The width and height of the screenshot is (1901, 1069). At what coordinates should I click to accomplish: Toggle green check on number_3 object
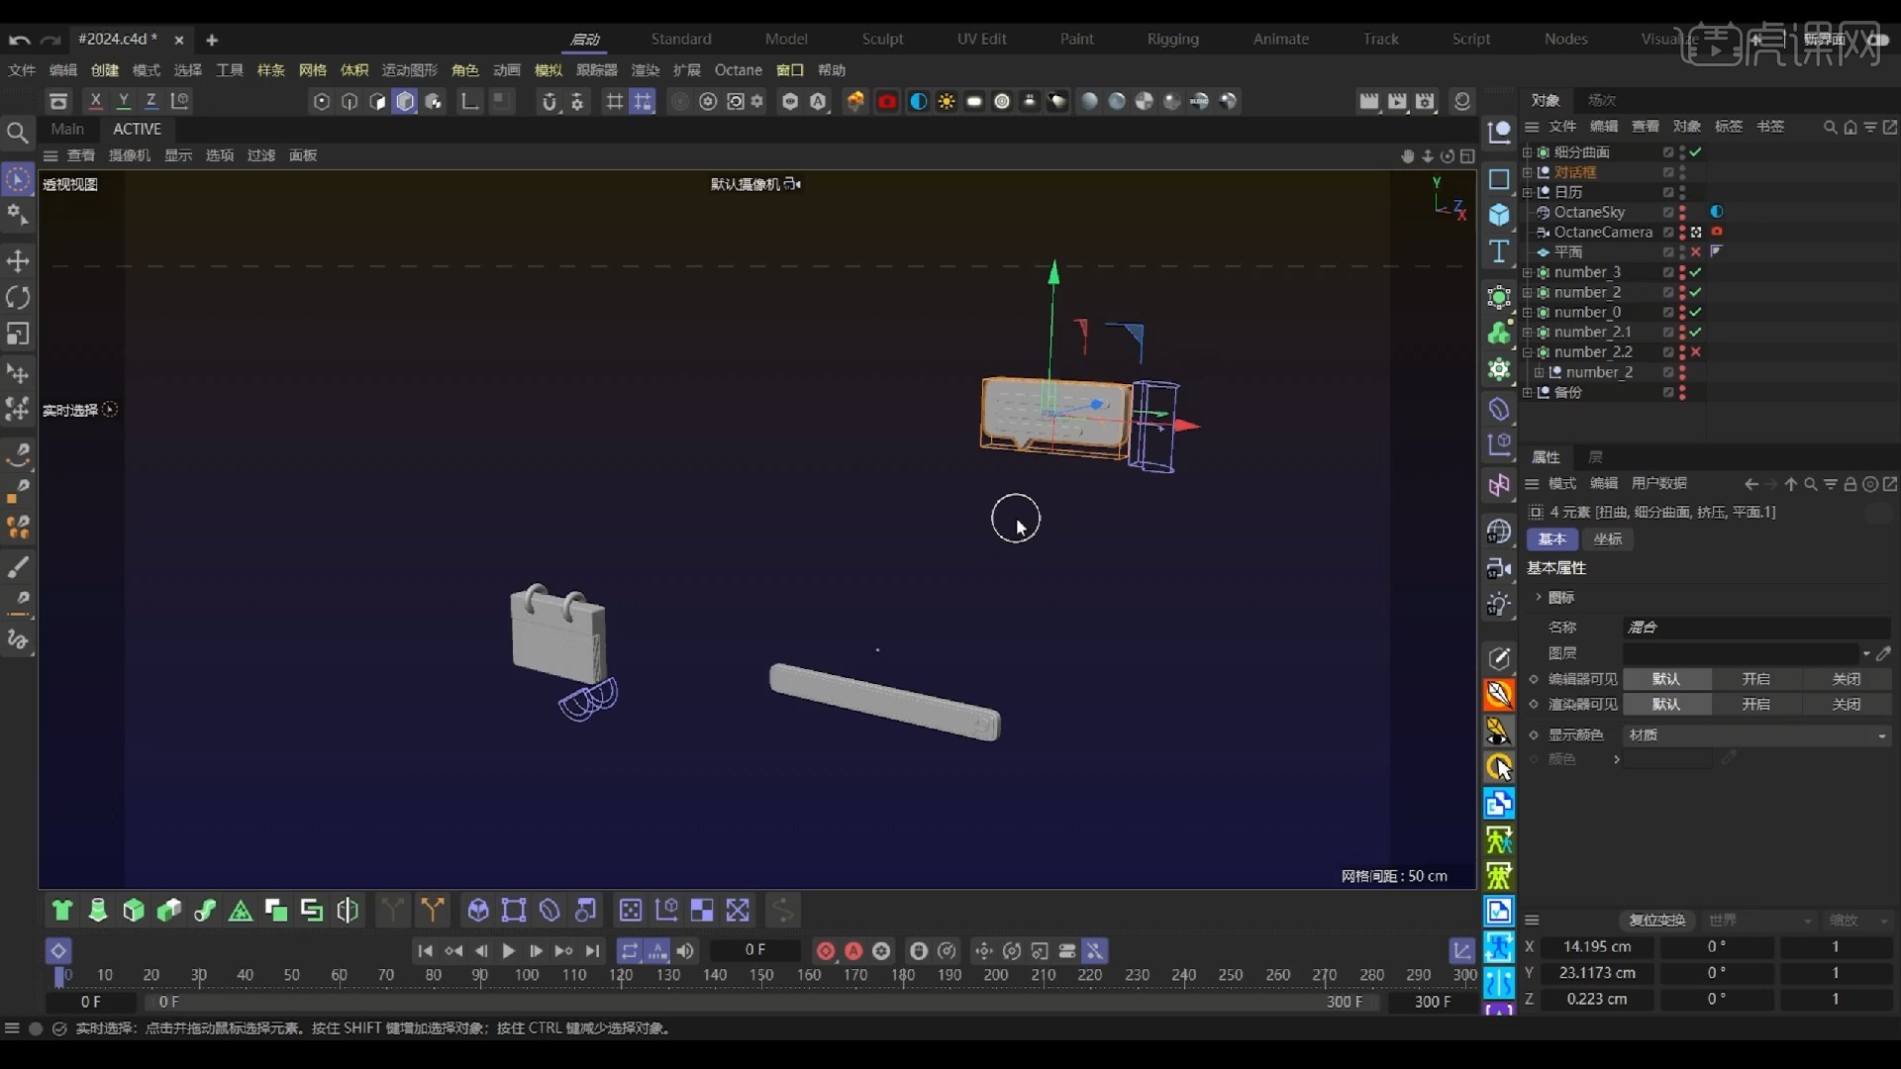click(1696, 272)
